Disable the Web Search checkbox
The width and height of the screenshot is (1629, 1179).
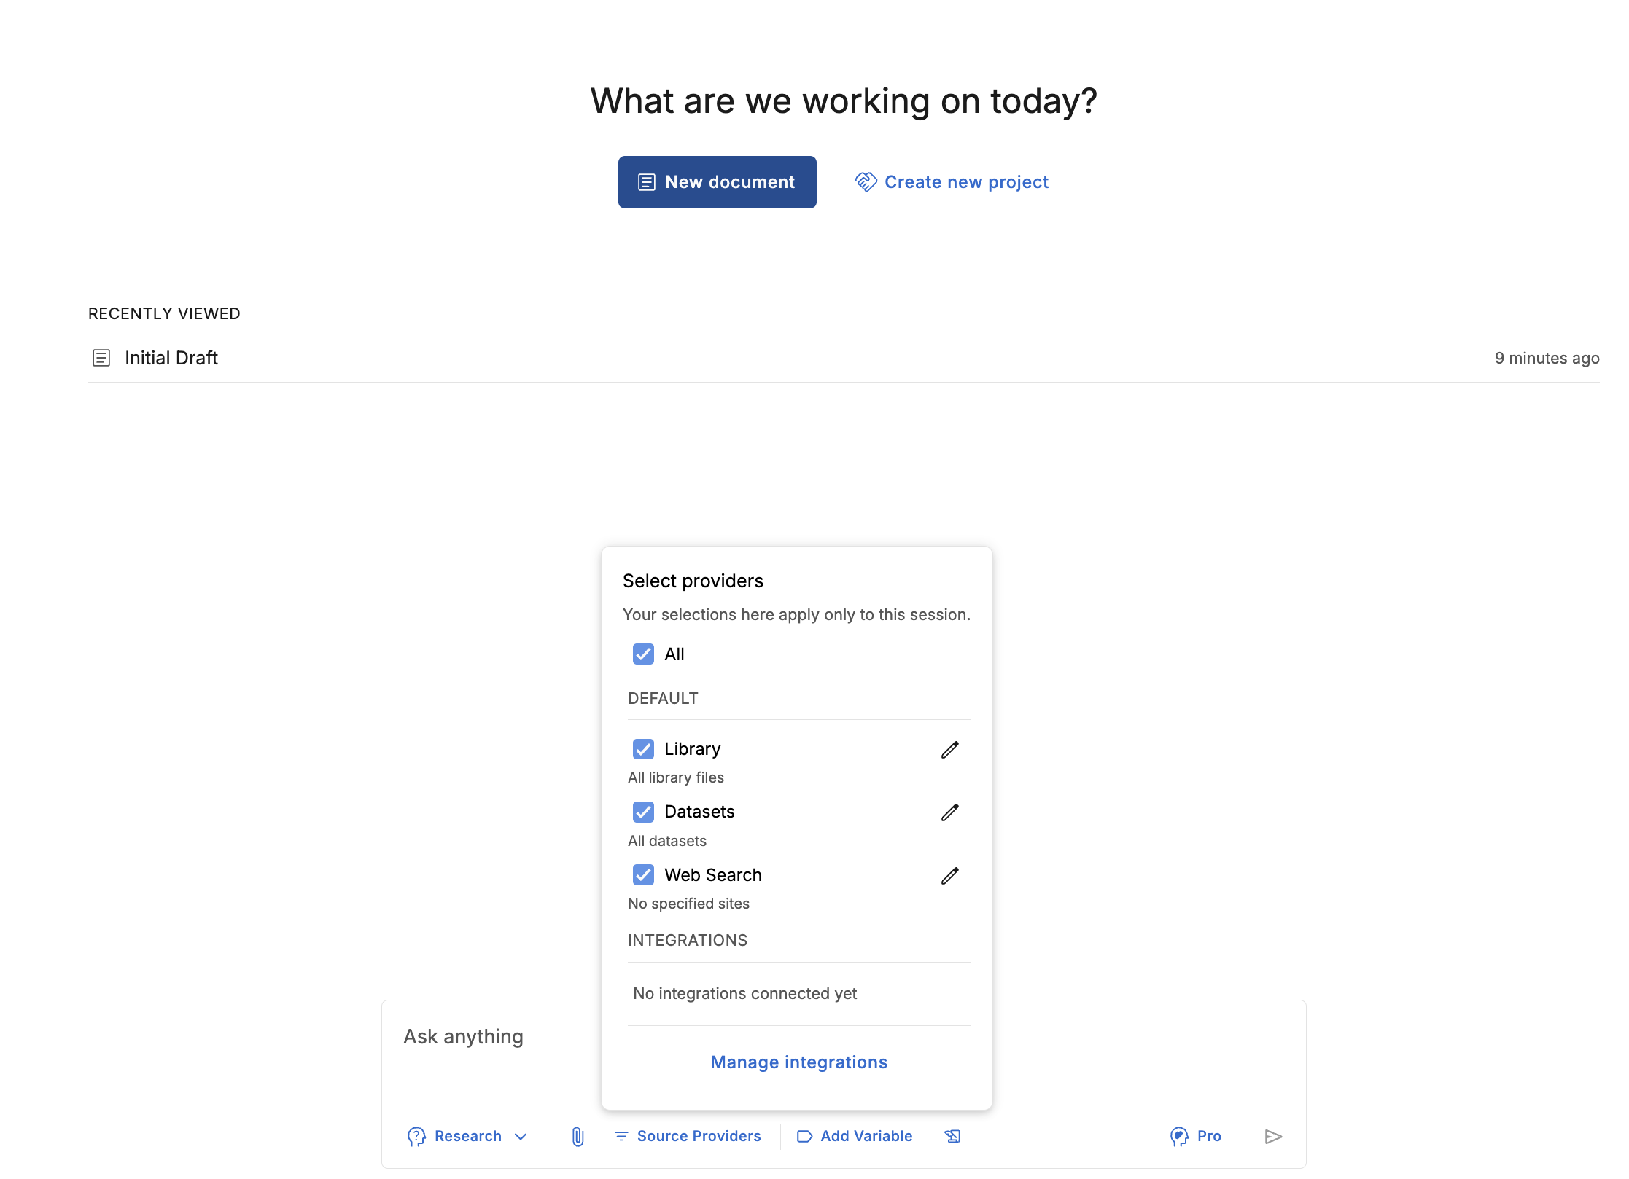pos(643,874)
